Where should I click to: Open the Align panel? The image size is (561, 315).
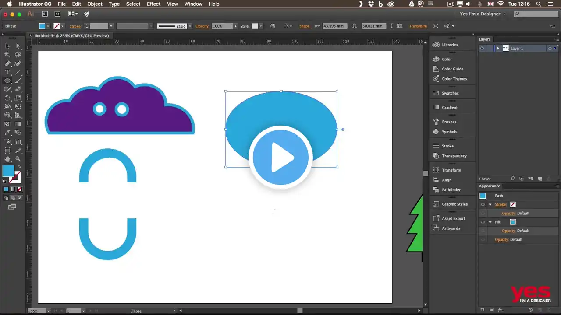click(x=447, y=180)
